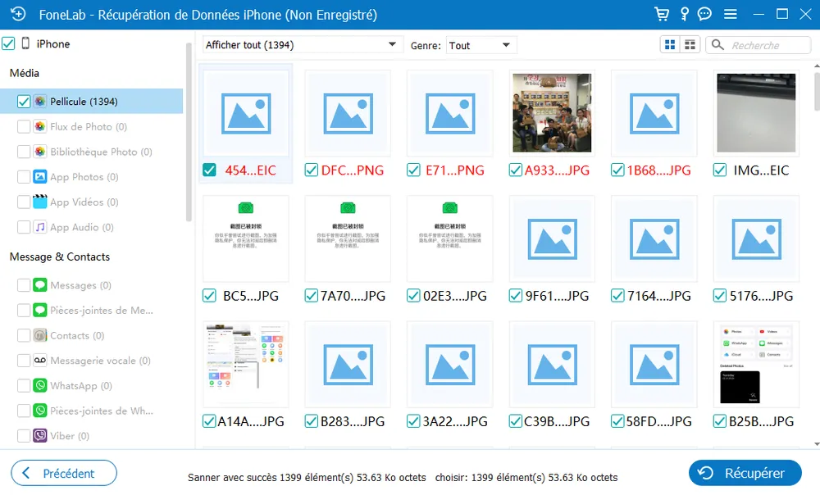
Task: Check the WhatsApp checkbox
Action: click(24, 385)
